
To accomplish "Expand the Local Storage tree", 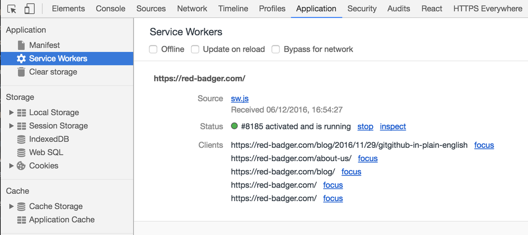I will pos(12,112).
